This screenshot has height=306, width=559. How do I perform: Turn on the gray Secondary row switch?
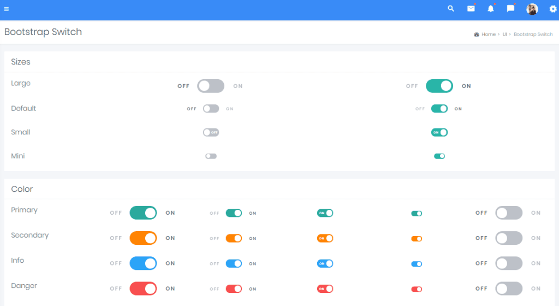tap(509, 238)
